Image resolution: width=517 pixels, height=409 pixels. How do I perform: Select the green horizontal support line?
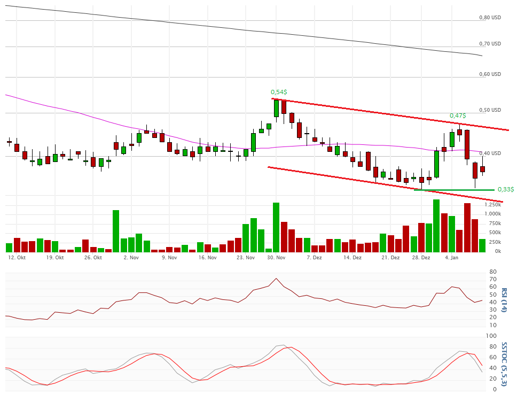tap(454, 190)
